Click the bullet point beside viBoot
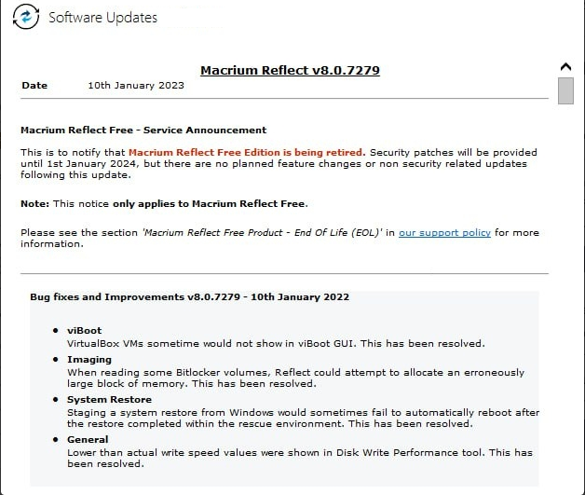Screen dimensions: 585x495 pyautogui.click(x=55, y=332)
